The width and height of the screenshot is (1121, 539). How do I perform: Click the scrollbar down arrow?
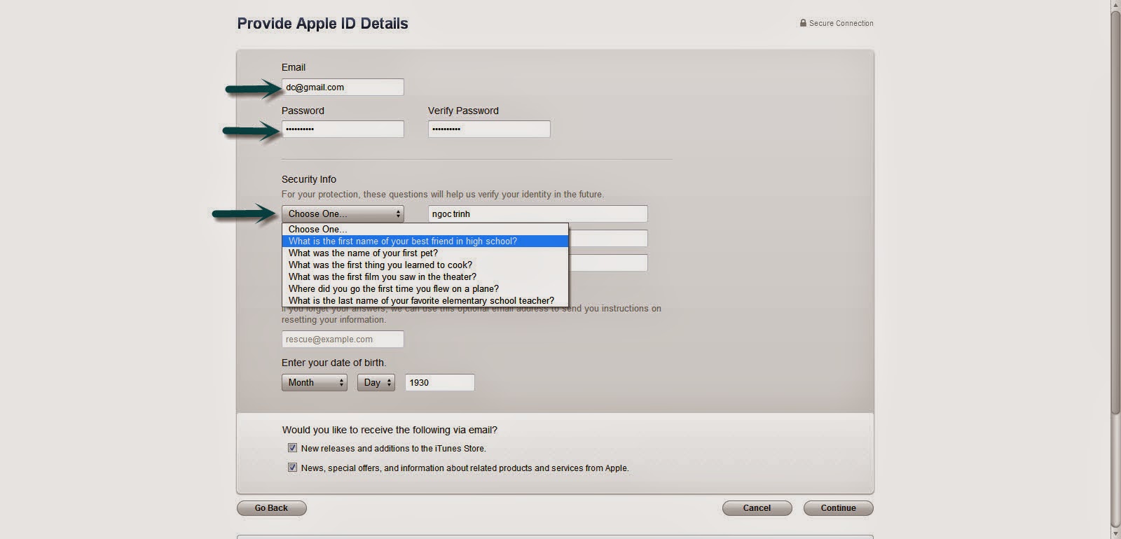pos(1115,534)
